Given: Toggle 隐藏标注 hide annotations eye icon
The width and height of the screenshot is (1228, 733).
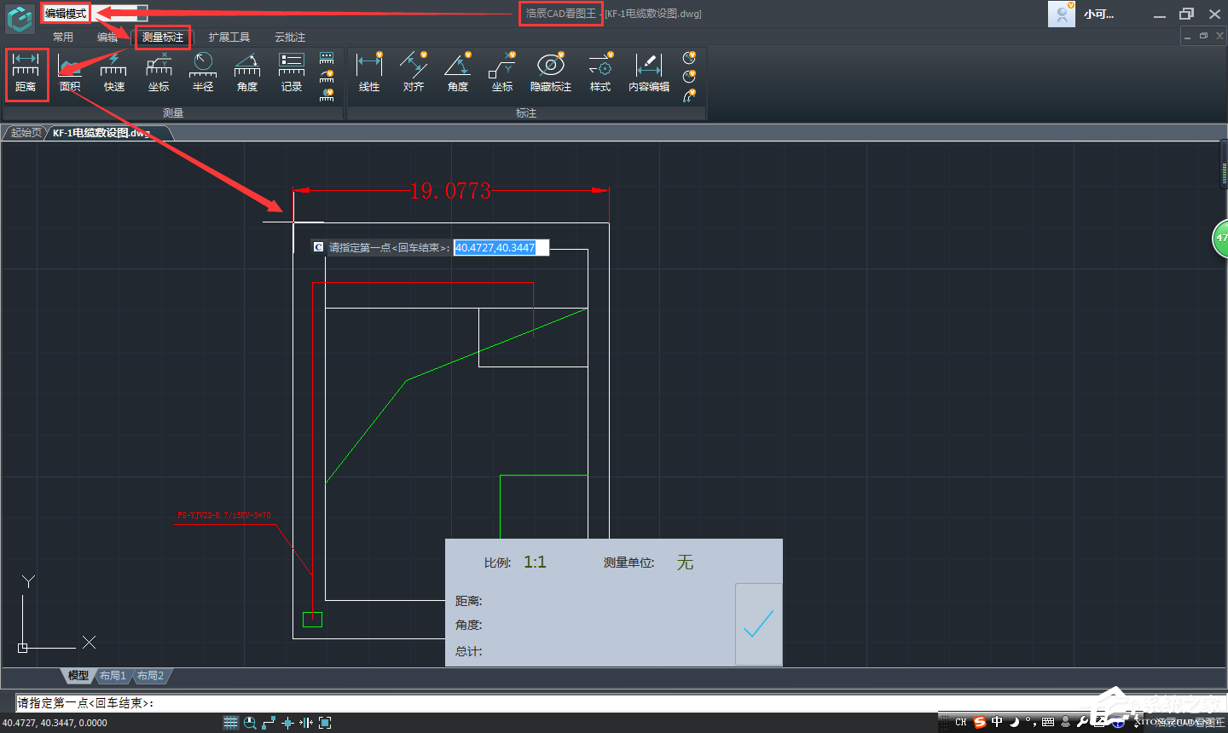Looking at the screenshot, I should pyautogui.click(x=551, y=72).
